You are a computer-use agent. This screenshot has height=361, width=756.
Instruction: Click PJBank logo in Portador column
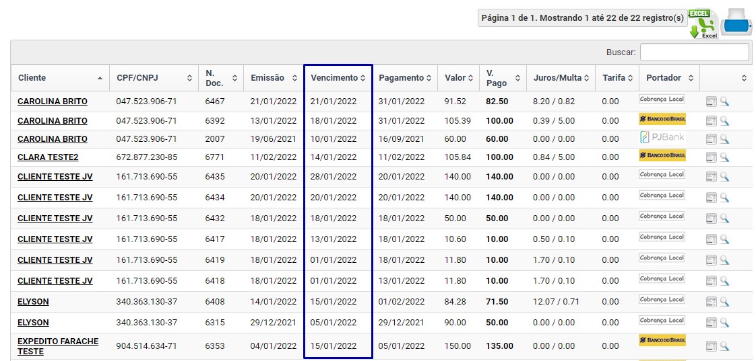point(662,138)
